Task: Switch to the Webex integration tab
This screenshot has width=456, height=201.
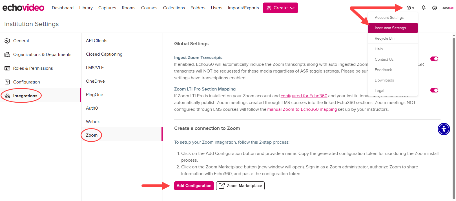Action: 93,121
